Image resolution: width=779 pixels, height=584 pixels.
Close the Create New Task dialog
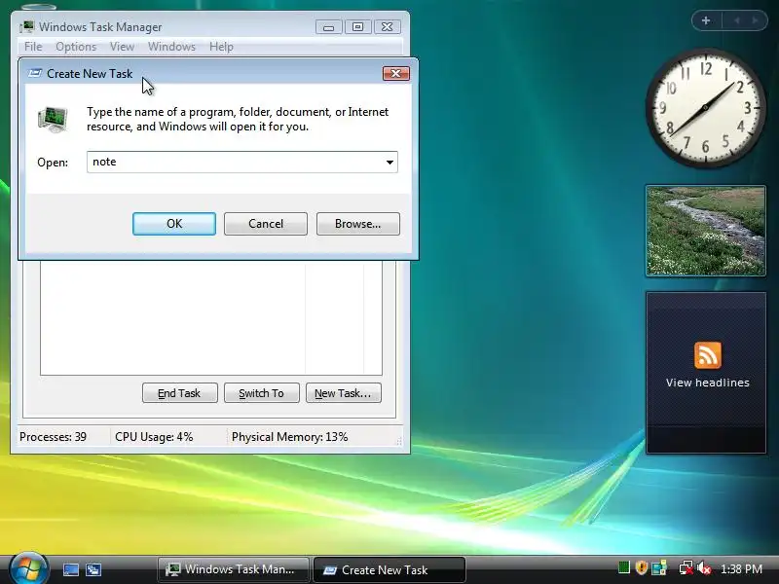(x=396, y=74)
